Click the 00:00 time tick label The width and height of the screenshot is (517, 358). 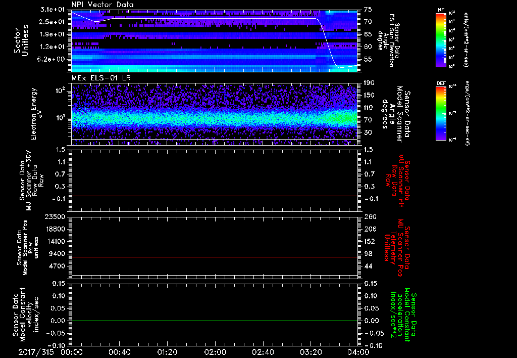pos(72,352)
